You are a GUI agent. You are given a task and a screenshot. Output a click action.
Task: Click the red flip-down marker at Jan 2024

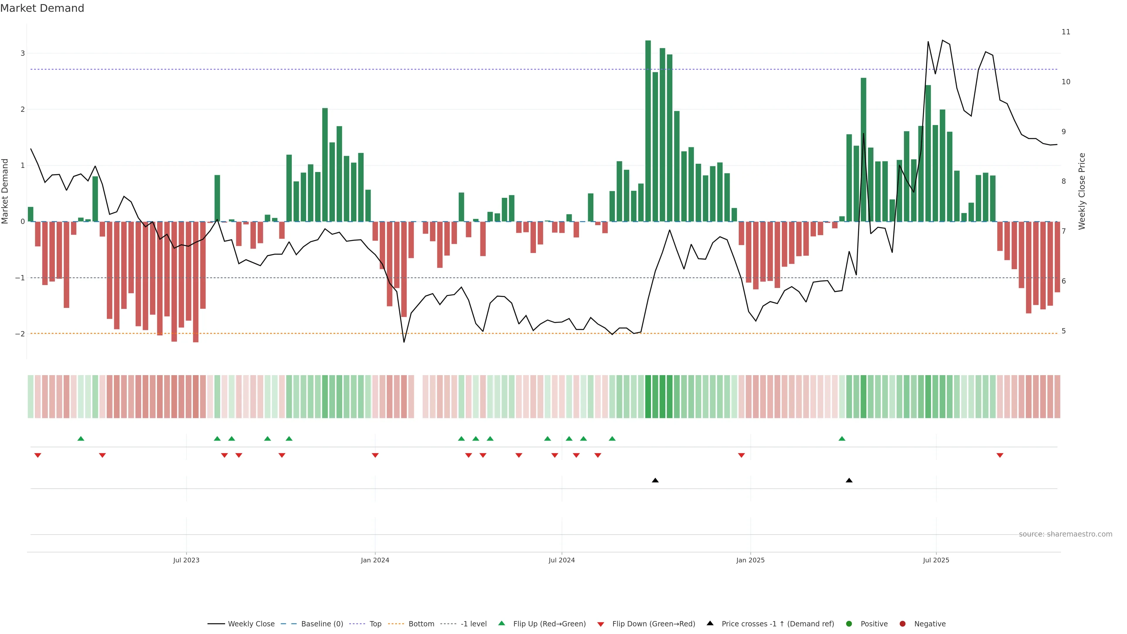(x=375, y=456)
